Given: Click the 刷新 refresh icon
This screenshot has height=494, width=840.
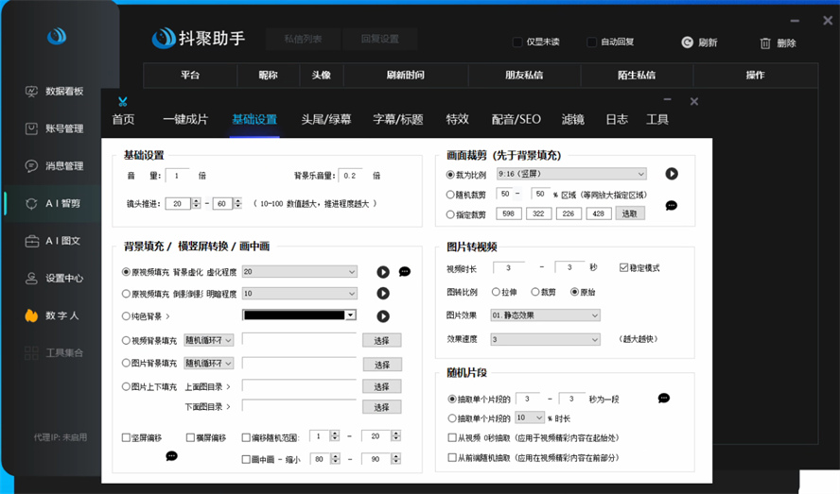Looking at the screenshot, I should pyautogui.click(x=688, y=43).
